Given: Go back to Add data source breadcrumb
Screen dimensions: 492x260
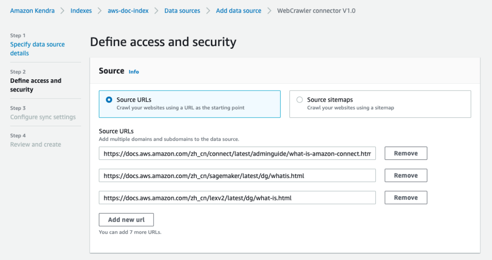Looking at the screenshot, I should click(x=238, y=10).
